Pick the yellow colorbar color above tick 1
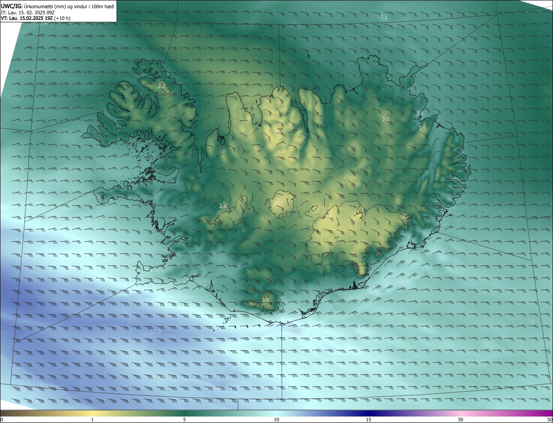The width and height of the screenshot is (553, 423). 92,413
